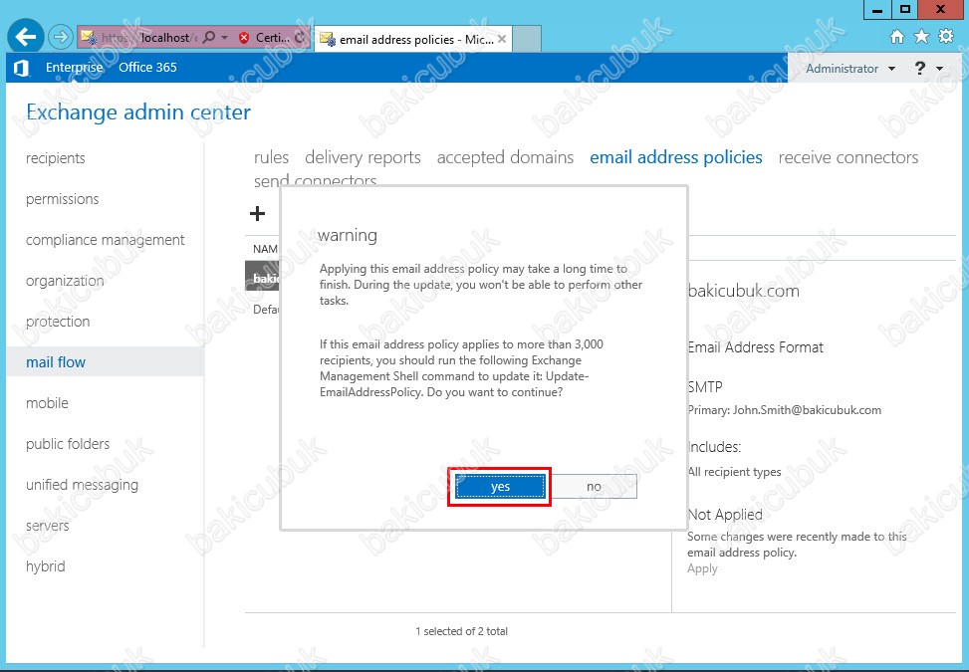Expand the help menu dropdown arrow
969x672 pixels.
pyautogui.click(x=940, y=69)
